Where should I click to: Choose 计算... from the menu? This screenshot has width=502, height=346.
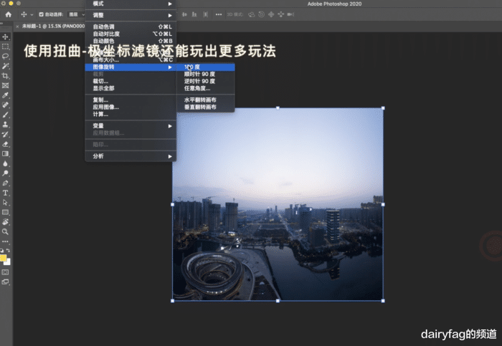[131, 114]
